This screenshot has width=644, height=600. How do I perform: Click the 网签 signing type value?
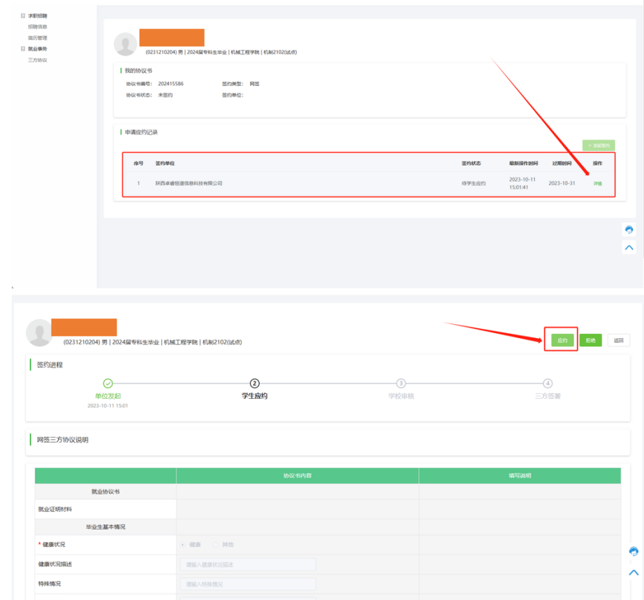coord(255,84)
